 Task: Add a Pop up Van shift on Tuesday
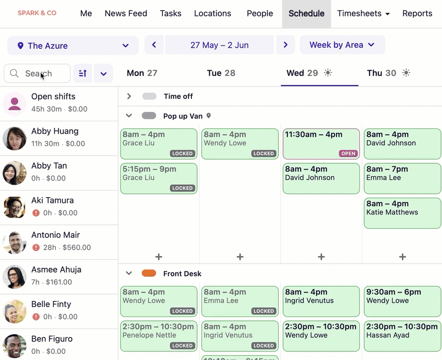[240, 257]
